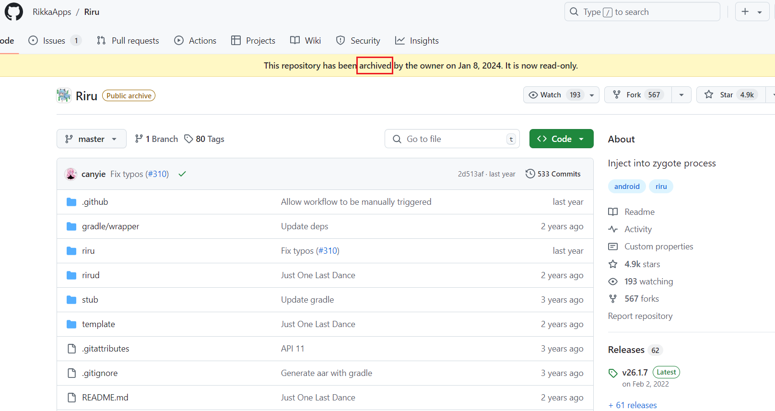The image size is (775, 411).
Task: Show the + 61 releases link
Action: pos(633,405)
